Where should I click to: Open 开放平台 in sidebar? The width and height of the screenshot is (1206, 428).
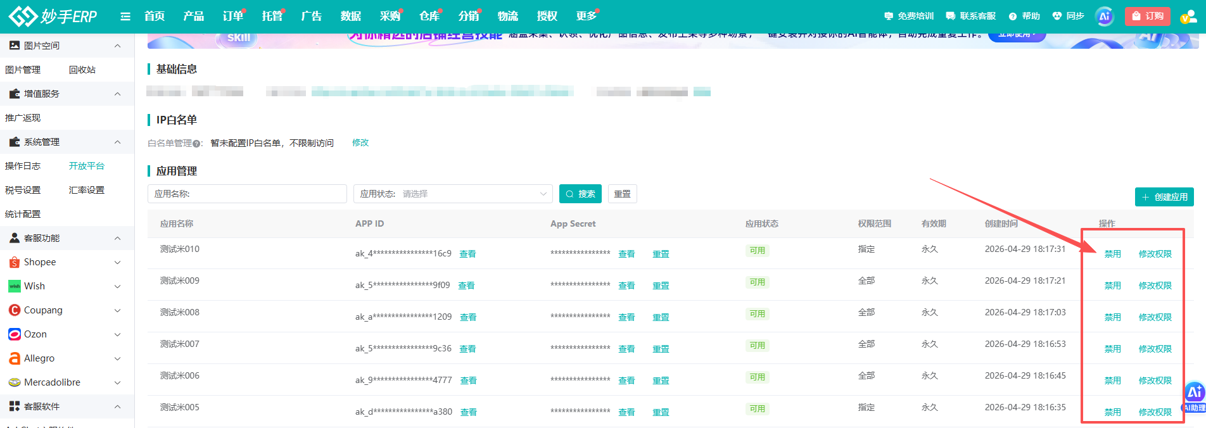pyautogui.click(x=87, y=166)
